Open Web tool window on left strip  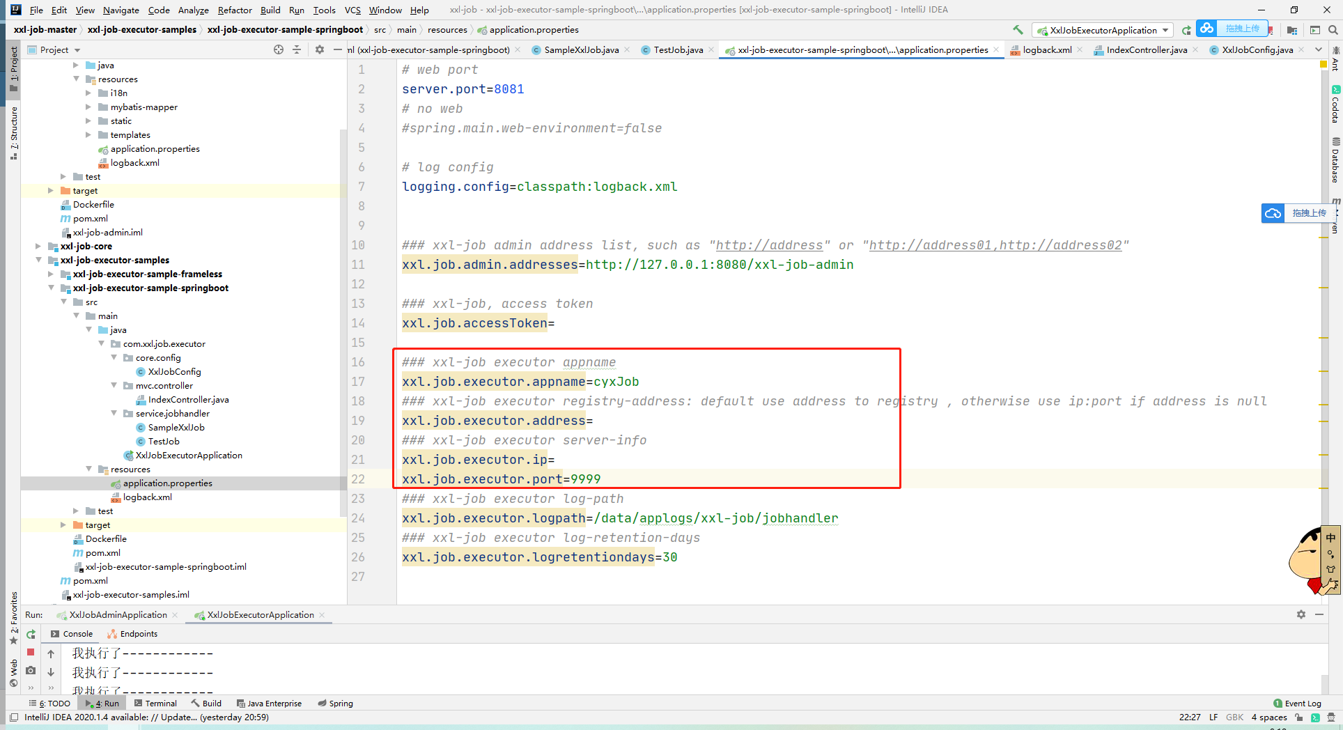(x=14, y=673)
